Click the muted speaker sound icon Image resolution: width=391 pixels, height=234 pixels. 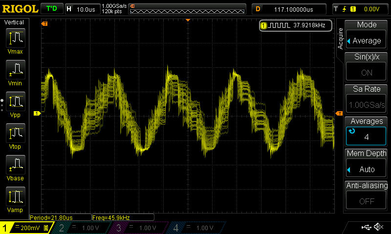378,227
